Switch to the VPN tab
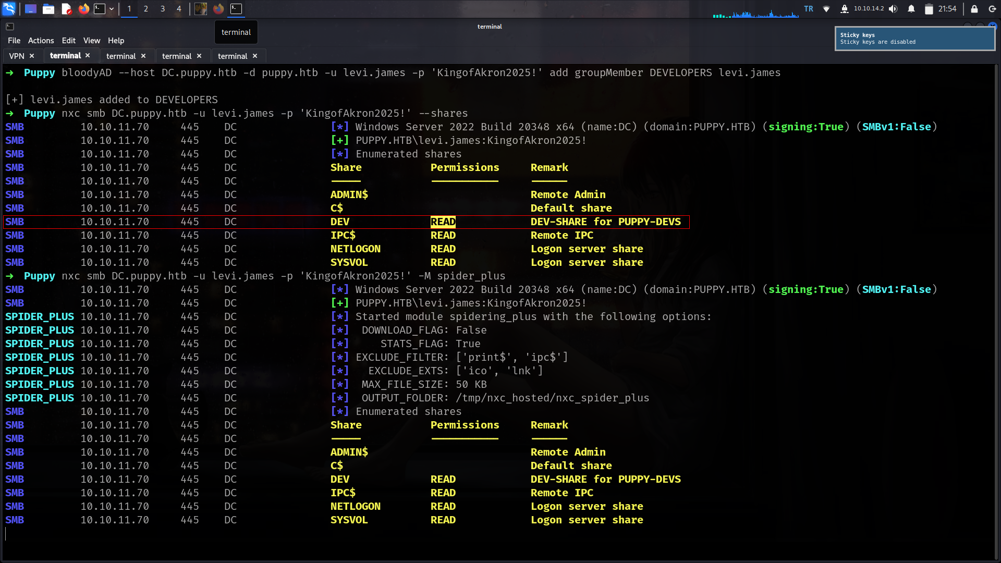The image size is (1001, 563). [16, 56]
